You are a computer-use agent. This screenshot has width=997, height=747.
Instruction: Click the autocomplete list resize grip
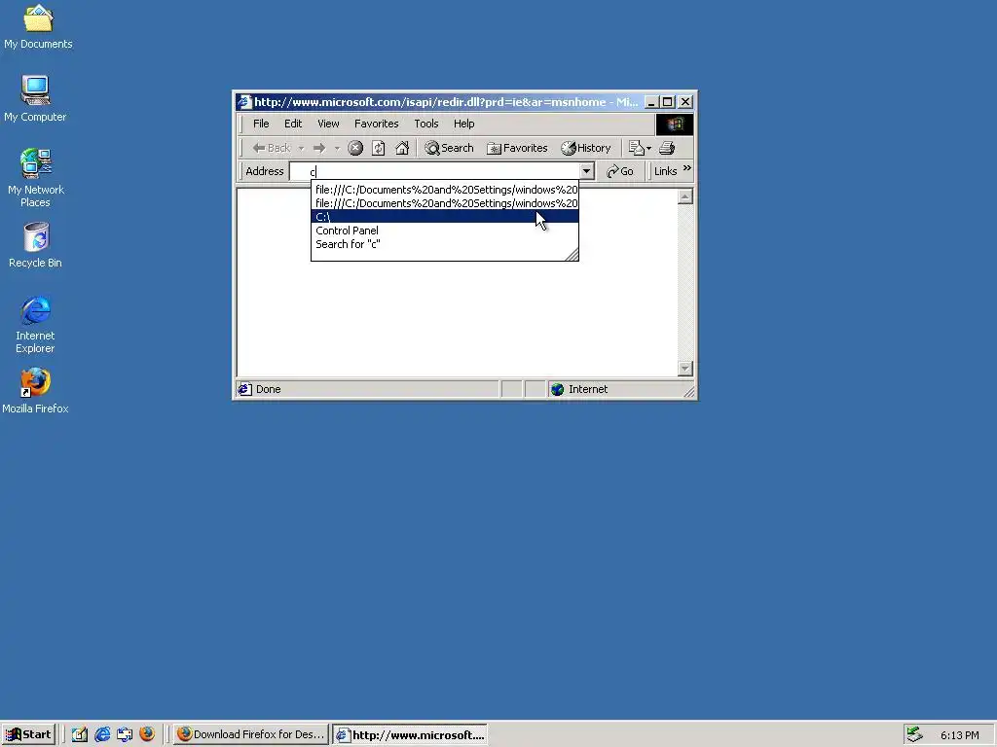point(572,254)
